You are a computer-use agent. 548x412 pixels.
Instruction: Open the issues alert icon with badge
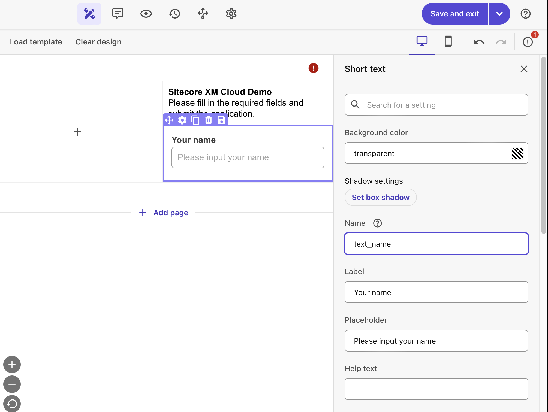click(x=528, y=42)
